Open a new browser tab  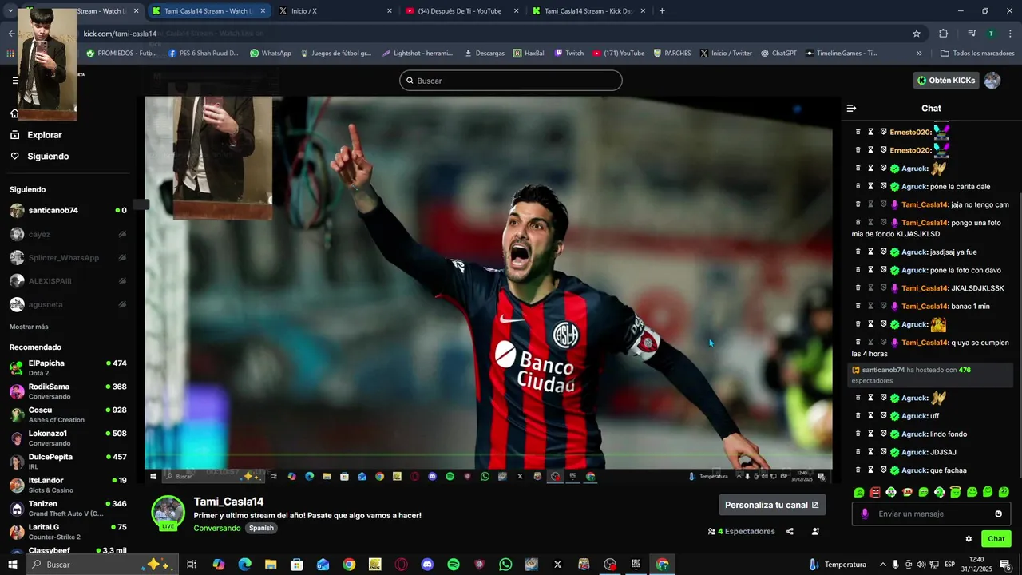coord(662,11)
